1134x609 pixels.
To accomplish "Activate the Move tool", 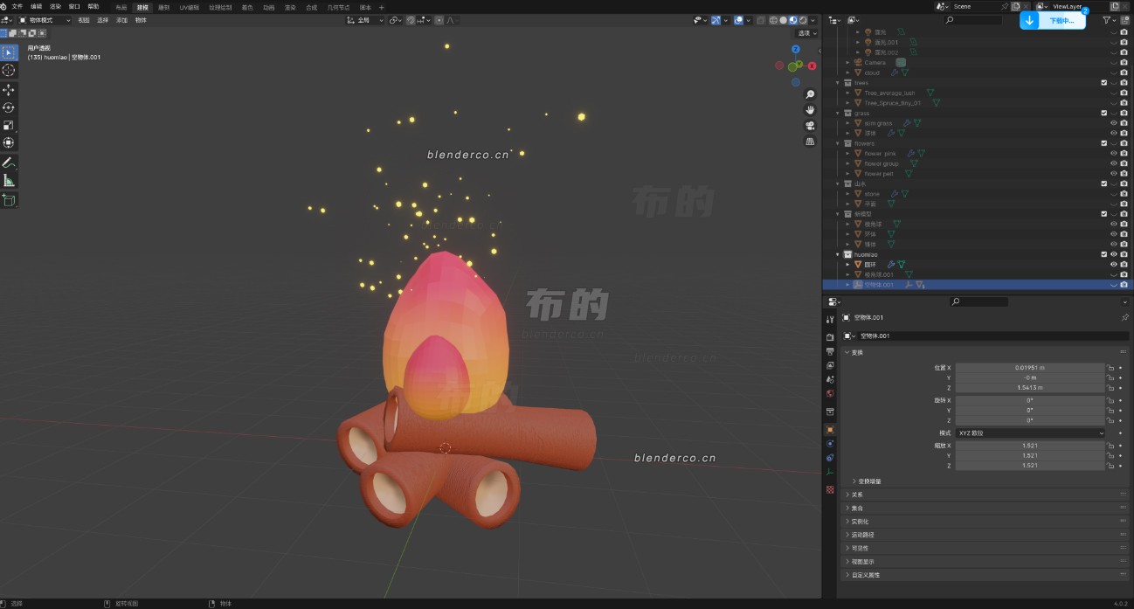I will [9, 89].
